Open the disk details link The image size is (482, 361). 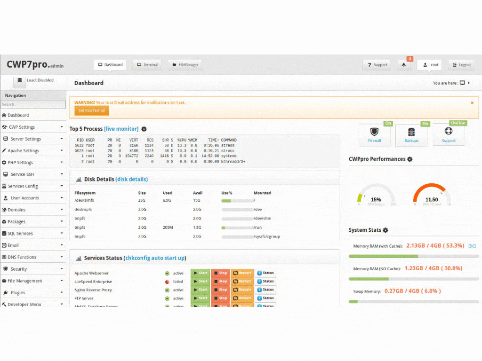pyautogui.click(x=132, y=179)
